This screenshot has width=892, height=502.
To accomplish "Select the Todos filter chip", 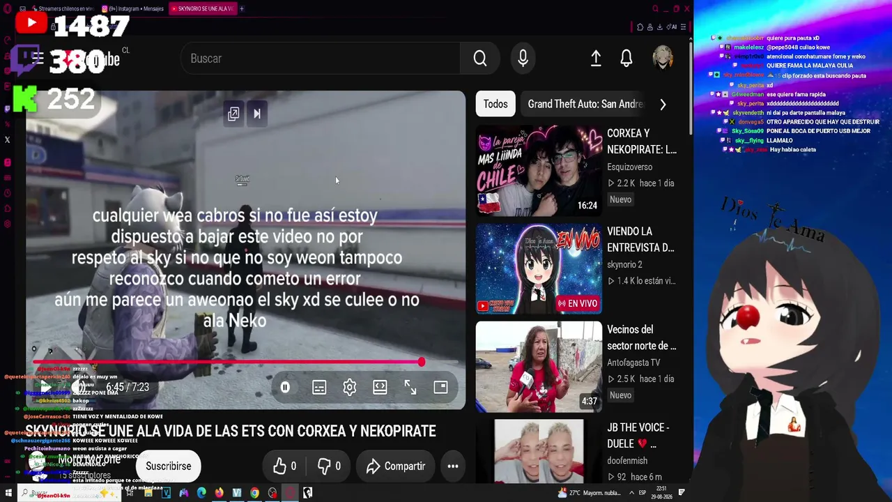I will (495, 104).
